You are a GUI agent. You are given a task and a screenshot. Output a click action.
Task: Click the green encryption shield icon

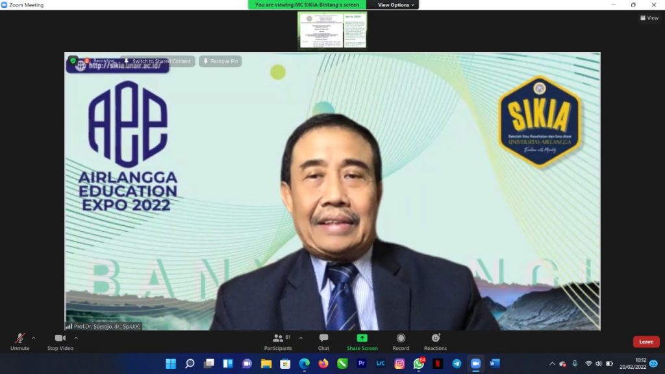73,61
